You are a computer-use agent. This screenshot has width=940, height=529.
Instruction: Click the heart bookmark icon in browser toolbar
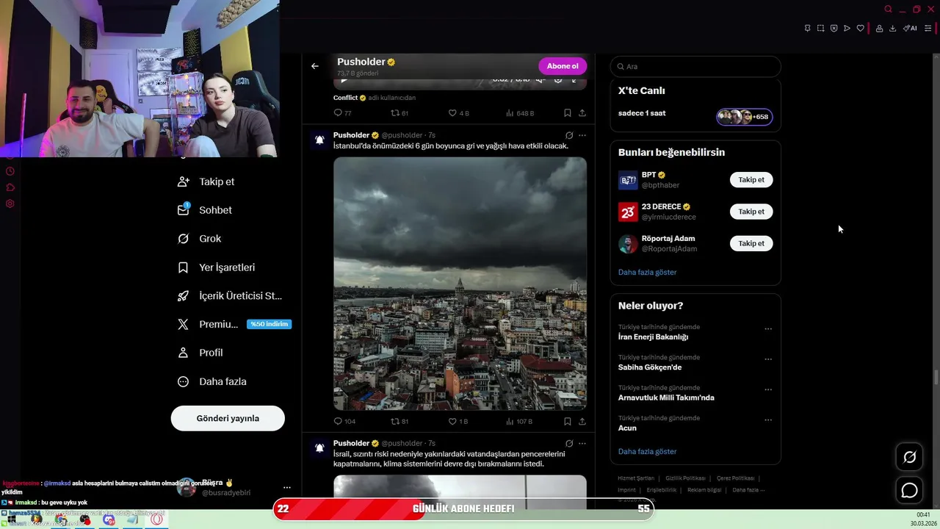pyautogui.click(x=860, y=28)
